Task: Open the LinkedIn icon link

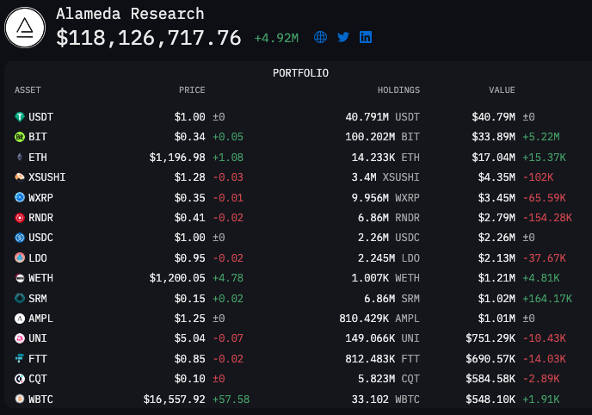Action: coord(366,37)
